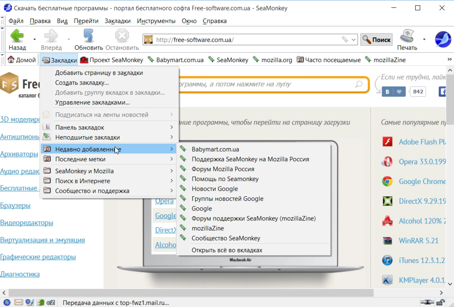454x307 pixels.
Task: Open the Forward button history dropdown arrow
Action: pyautogui.click(x=68, y=39)
